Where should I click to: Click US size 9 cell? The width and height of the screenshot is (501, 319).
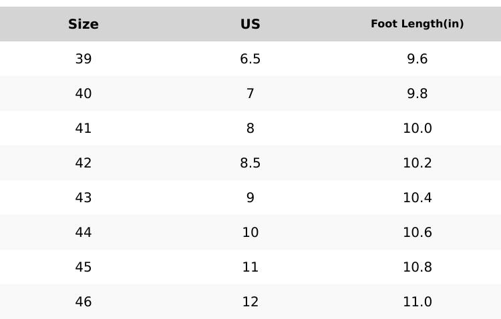coord(251,198)
